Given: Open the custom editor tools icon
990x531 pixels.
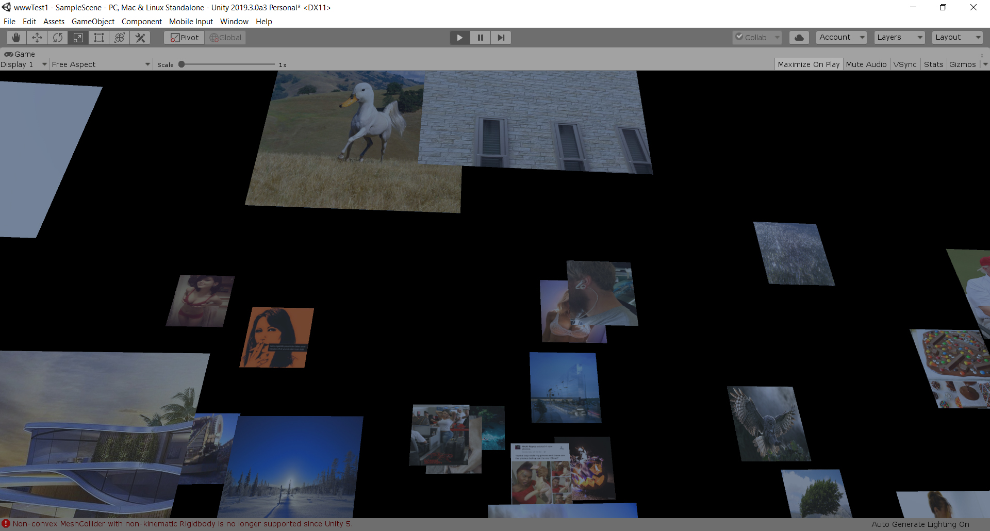Looking at the screenshot, I should coord(140,38).
